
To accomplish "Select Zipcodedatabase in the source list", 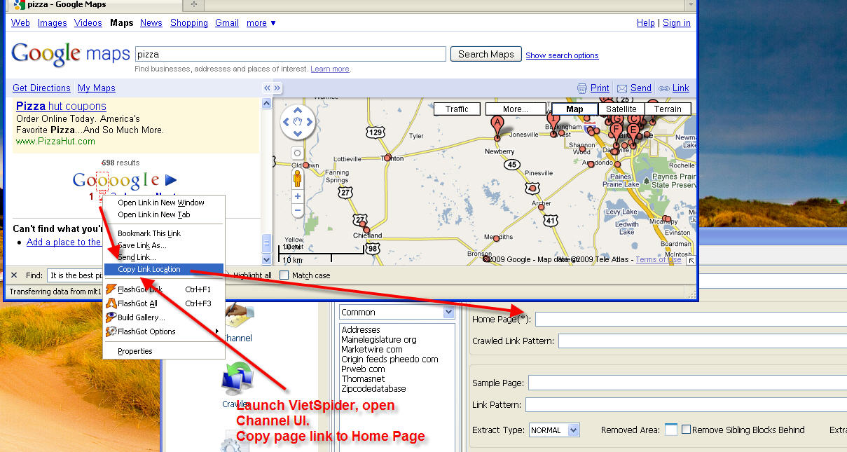I will [373, 389].
